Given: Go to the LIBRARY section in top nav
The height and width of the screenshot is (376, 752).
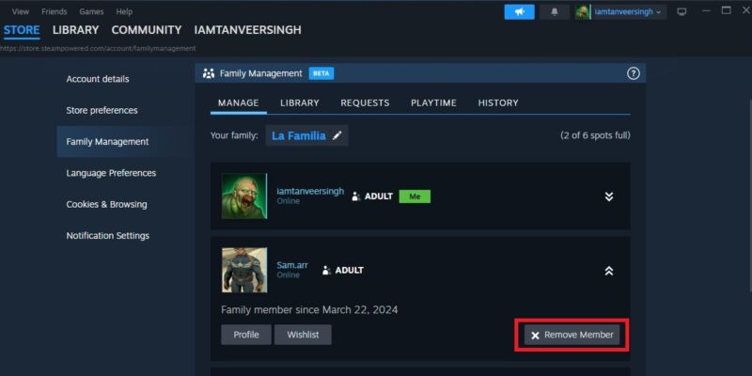Looking at the screenshot, I should [76, 30].
